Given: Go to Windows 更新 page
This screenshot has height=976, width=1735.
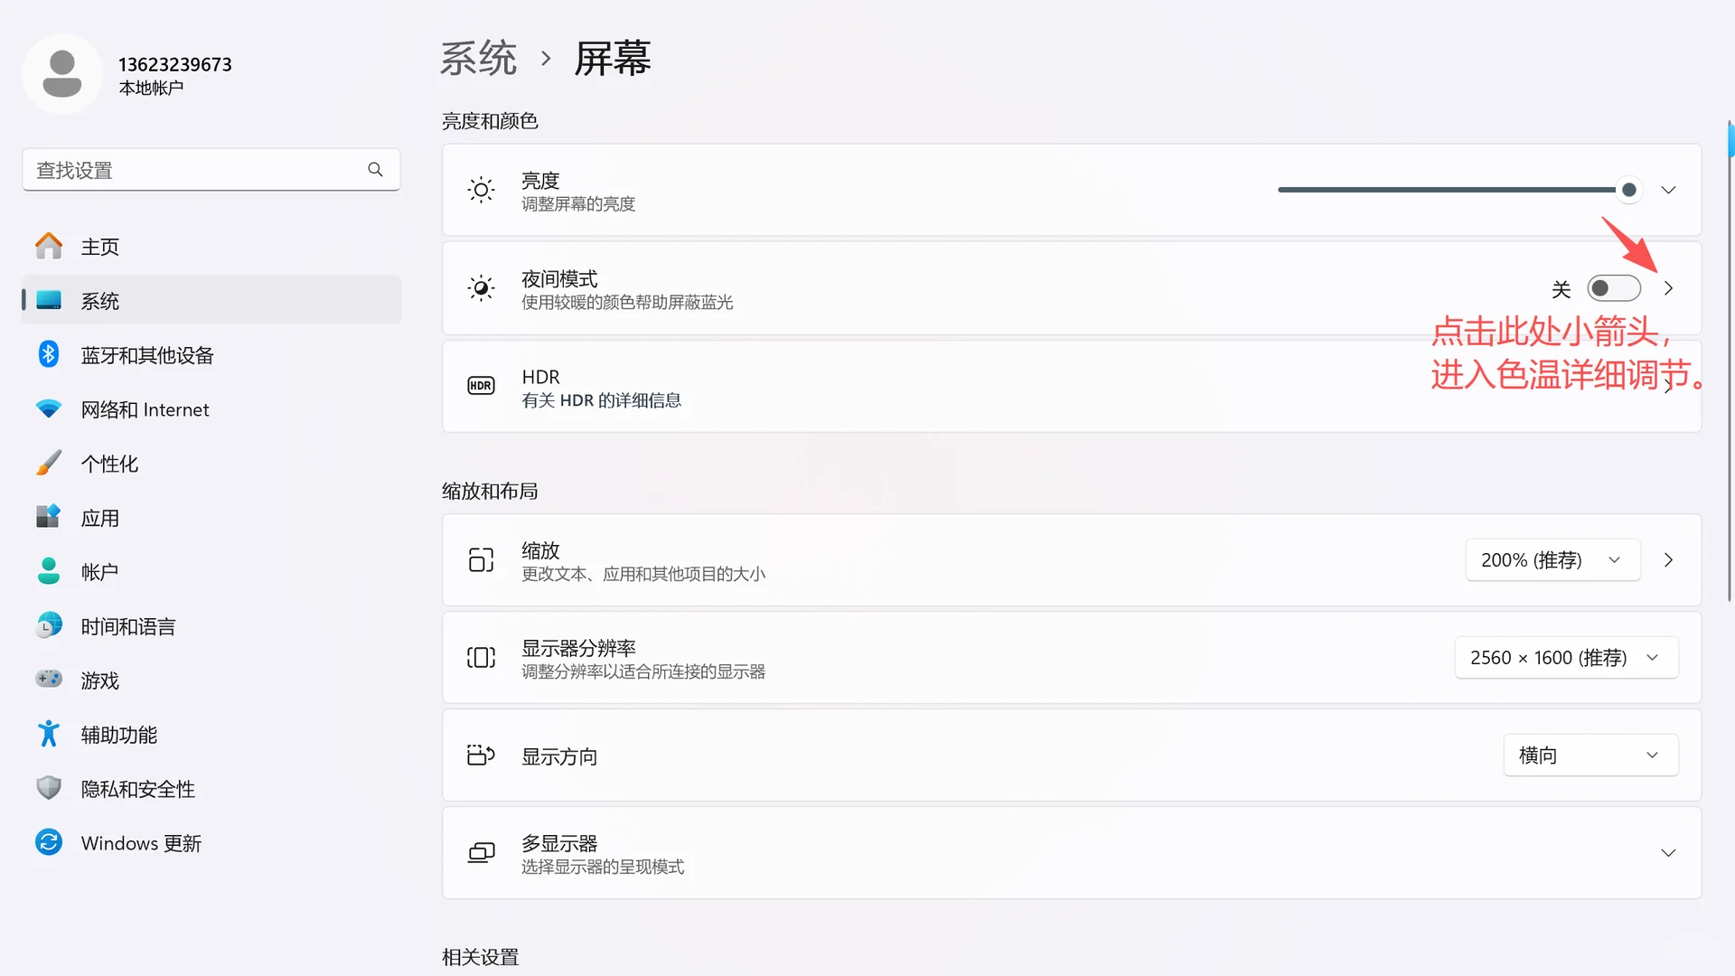Looking at the screenshot, I should coord(141,842).
